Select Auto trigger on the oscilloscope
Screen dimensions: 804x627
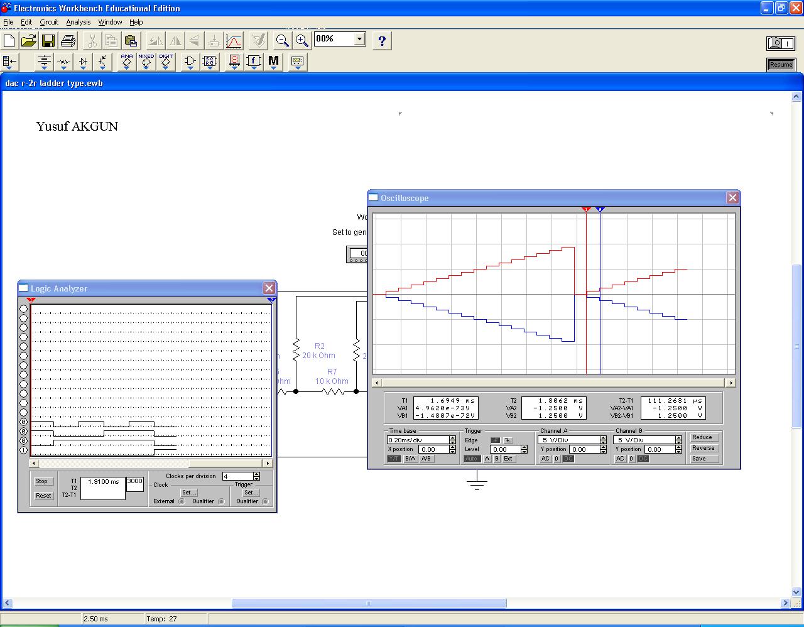(x=472, y=459)
